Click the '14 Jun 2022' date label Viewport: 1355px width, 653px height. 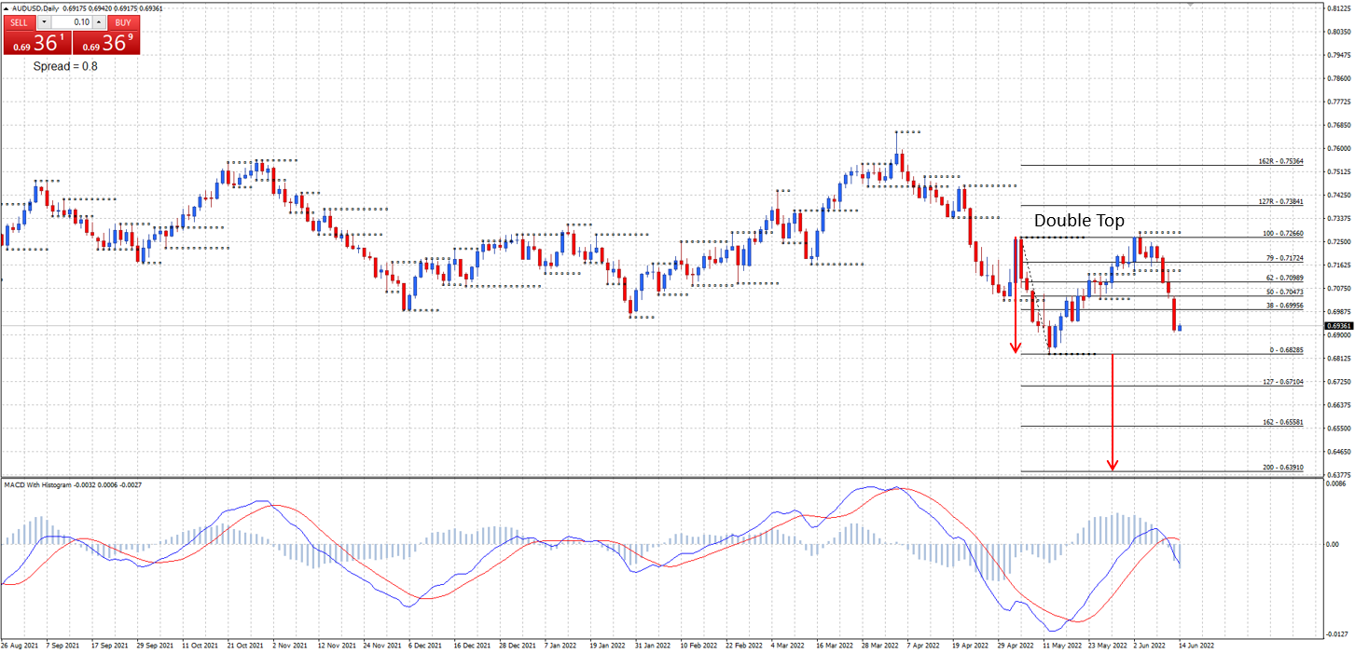pos(1197,645)
